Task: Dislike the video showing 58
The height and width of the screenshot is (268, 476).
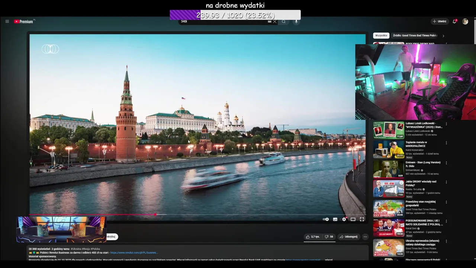Action: point(329,237)
